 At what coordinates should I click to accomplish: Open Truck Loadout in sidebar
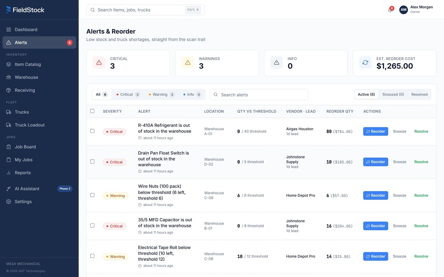coord(39,125)
